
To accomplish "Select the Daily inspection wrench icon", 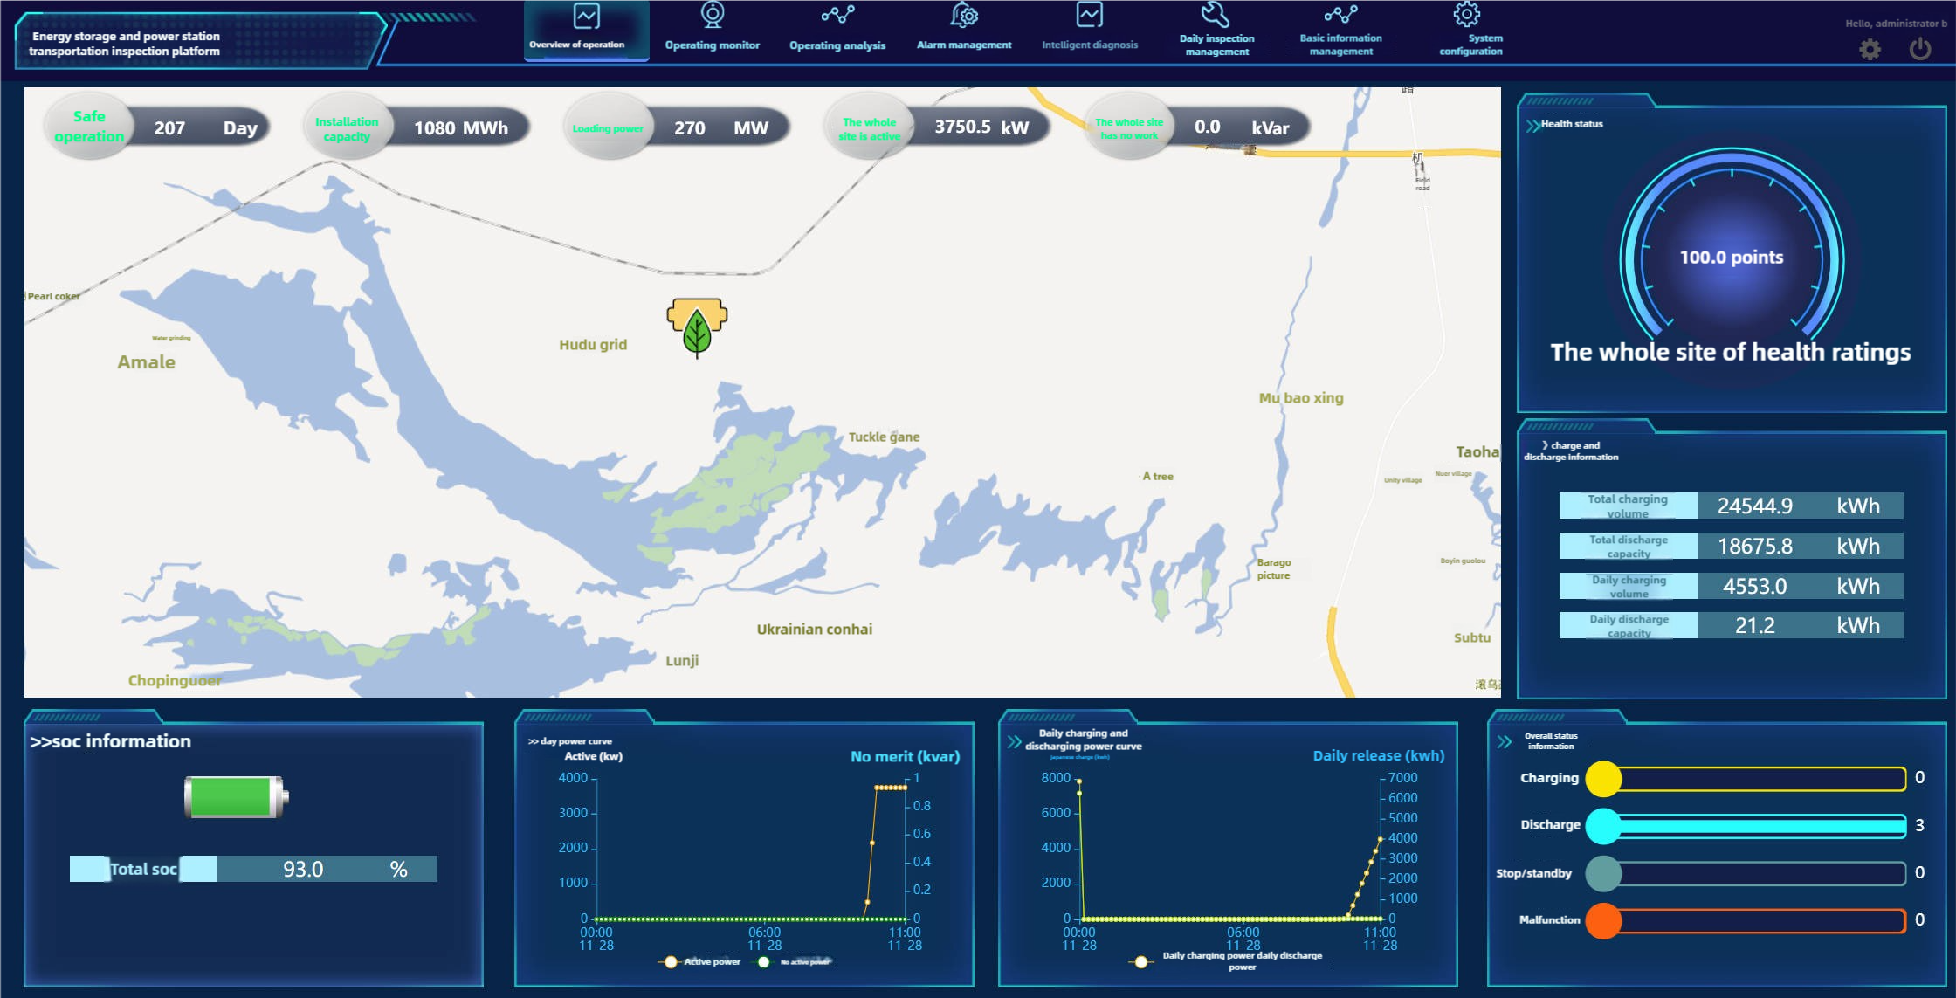I will [1217, 14].
